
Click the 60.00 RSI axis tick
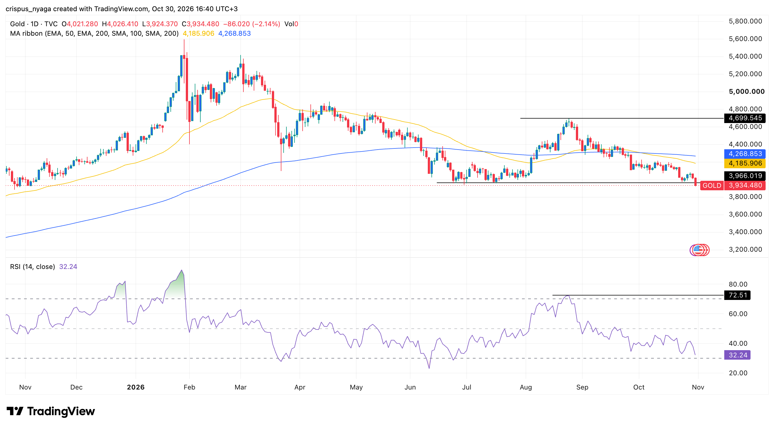(x=738, y=314)
